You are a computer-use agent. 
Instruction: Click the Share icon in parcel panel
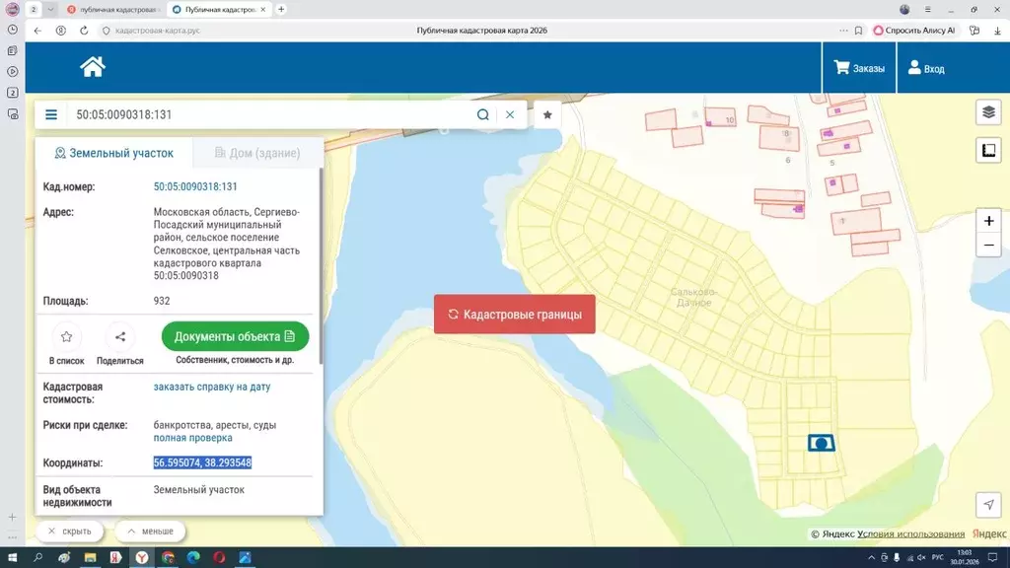(x=120, y=337)
